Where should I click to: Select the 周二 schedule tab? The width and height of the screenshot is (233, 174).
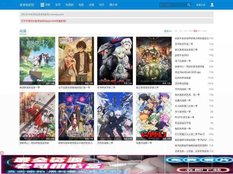181,31
